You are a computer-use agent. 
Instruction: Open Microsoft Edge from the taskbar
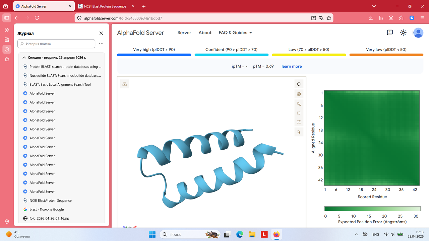pos(240,234)
